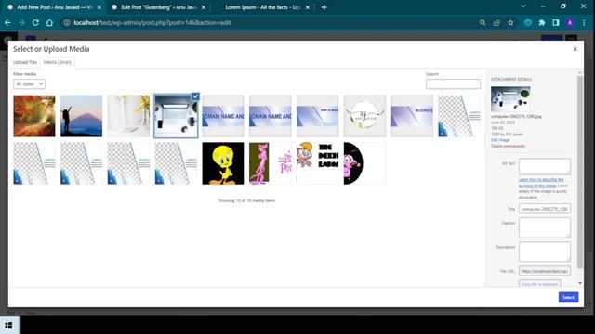This screenshot has height=334, width=595.
Task: Click the Edit Image link
Action: pyautogui.click(x=500, y=140)
